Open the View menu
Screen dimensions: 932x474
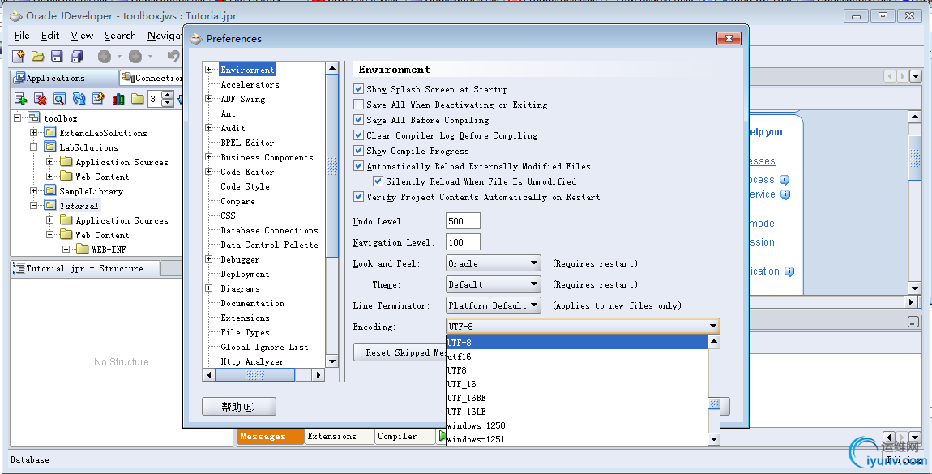coord(82,36)
